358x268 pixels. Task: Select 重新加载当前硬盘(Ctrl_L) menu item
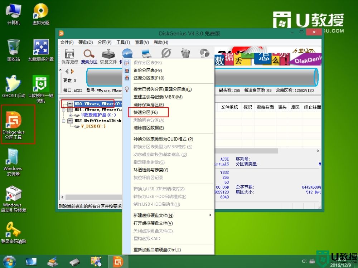(169, 250)
